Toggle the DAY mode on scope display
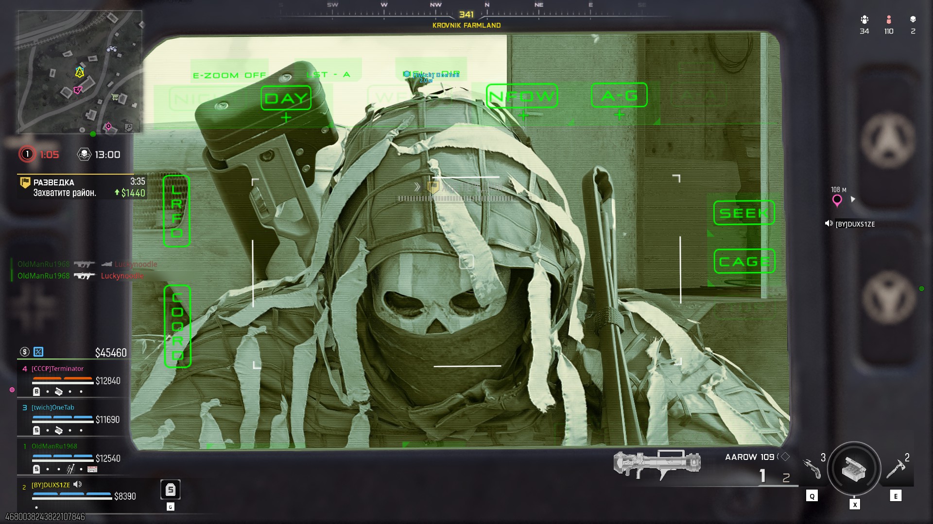 click(x=286, y=98)
